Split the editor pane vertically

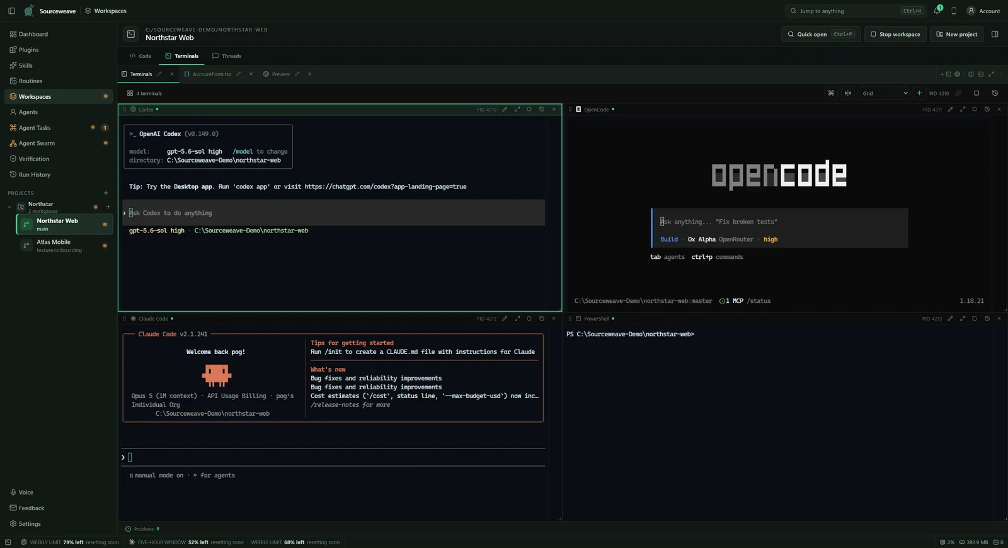point(971,74)
